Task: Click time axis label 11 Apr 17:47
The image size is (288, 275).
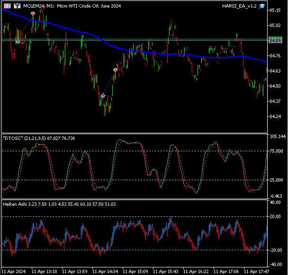Action: (256, 272)
